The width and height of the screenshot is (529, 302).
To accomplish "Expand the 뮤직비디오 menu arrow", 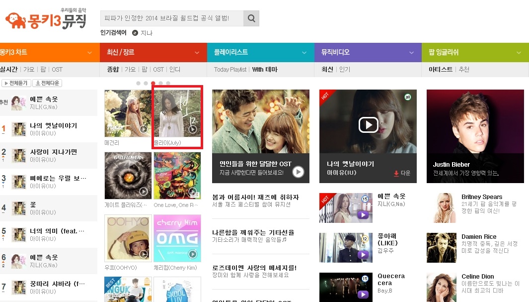I will pyautogui.click(x=412, y=53).
